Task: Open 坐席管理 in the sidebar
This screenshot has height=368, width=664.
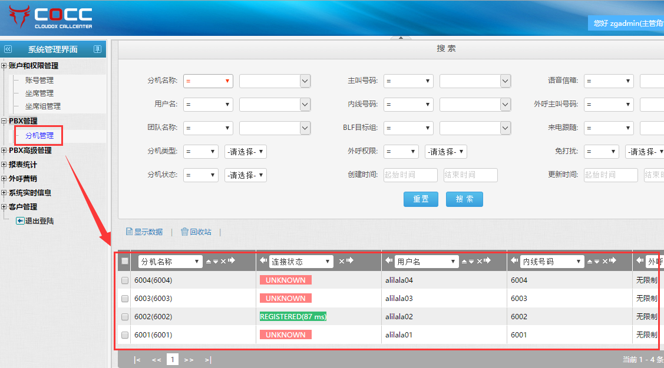Action: point(39,93)
